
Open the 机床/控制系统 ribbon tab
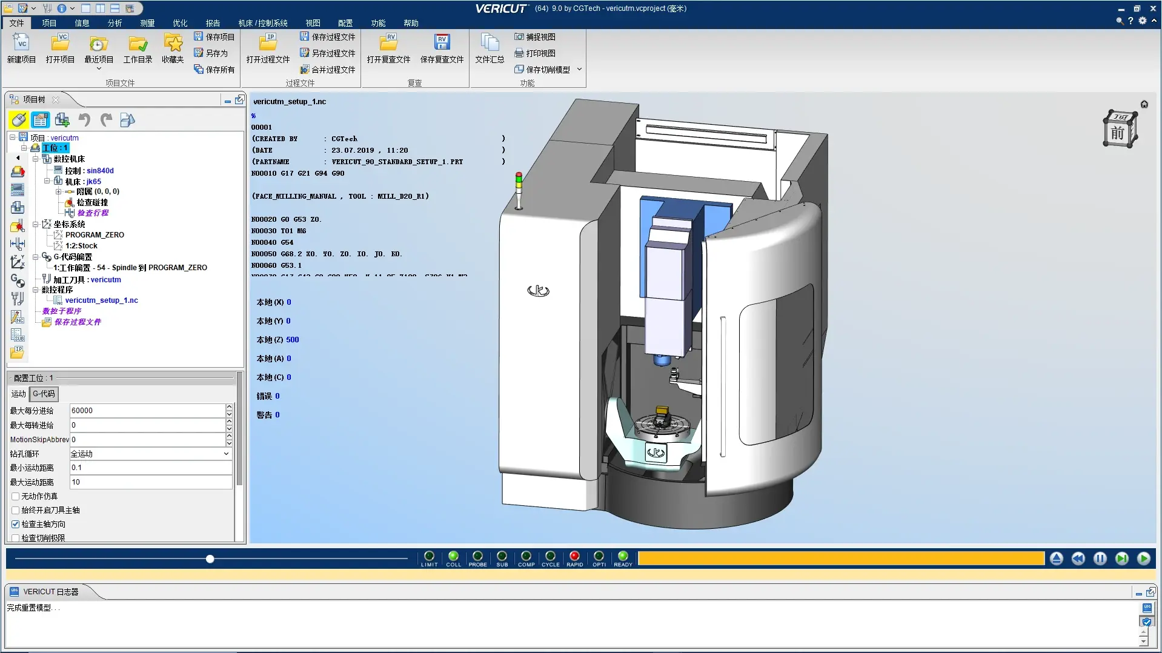click(263, 23)
